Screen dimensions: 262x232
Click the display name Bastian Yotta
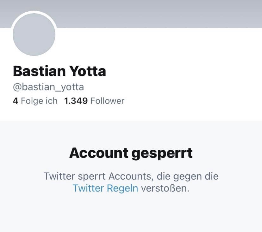click(59, 71)
